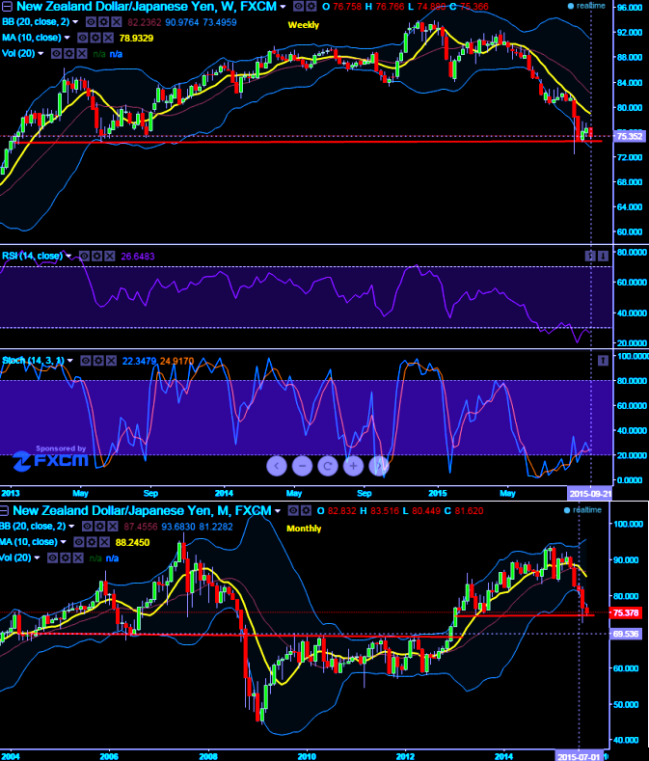Screen dimensions: 649x761
Task: Click the 75.378 price label on monthly axis
Action: [625, 613]
